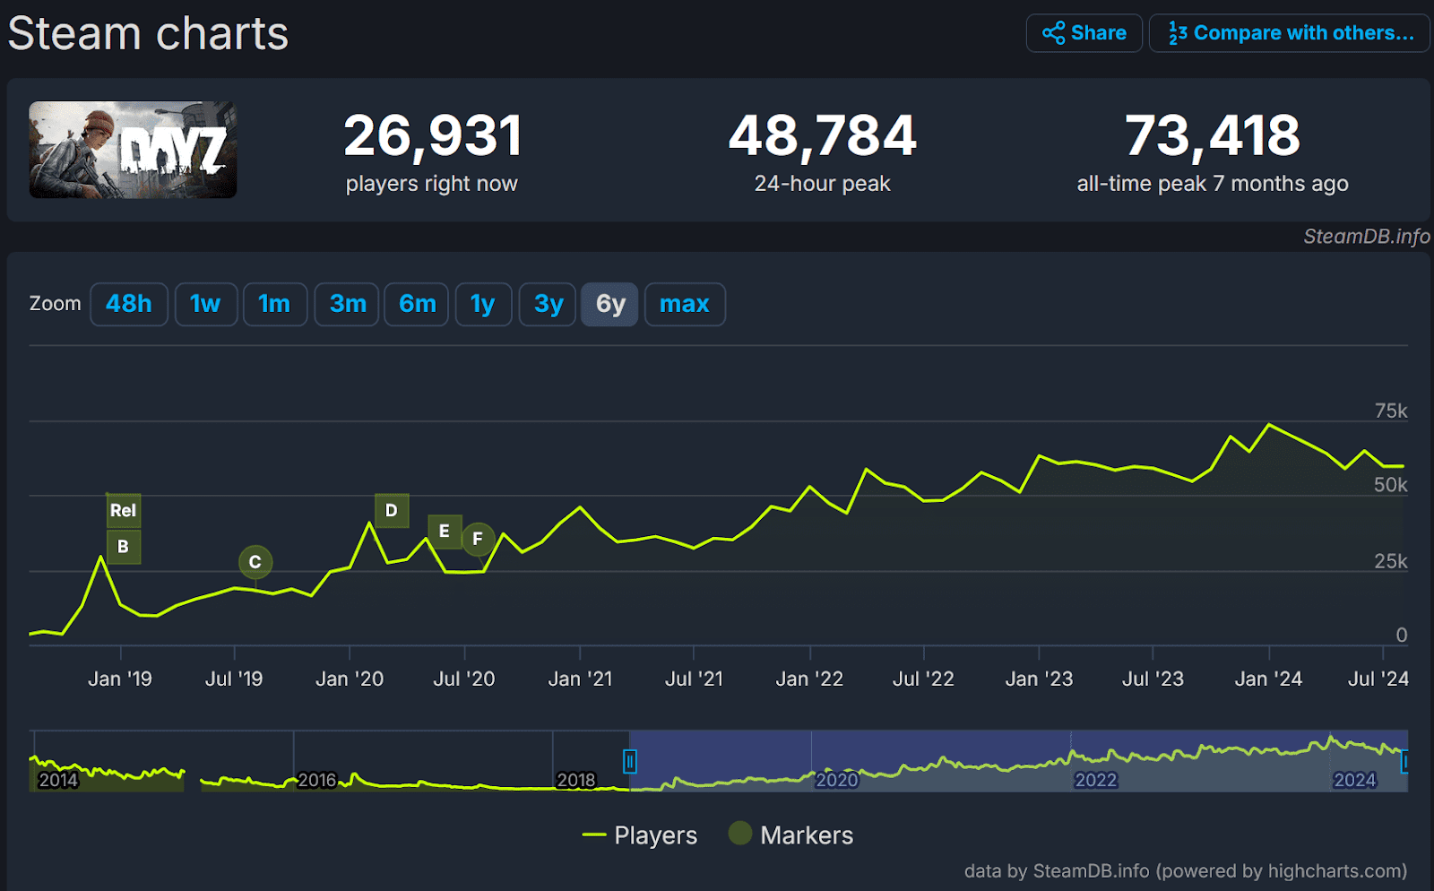Set zoom to 1m
This screenshot has width=1434, height=891.
pyautogui.click(x=275, y=304)
